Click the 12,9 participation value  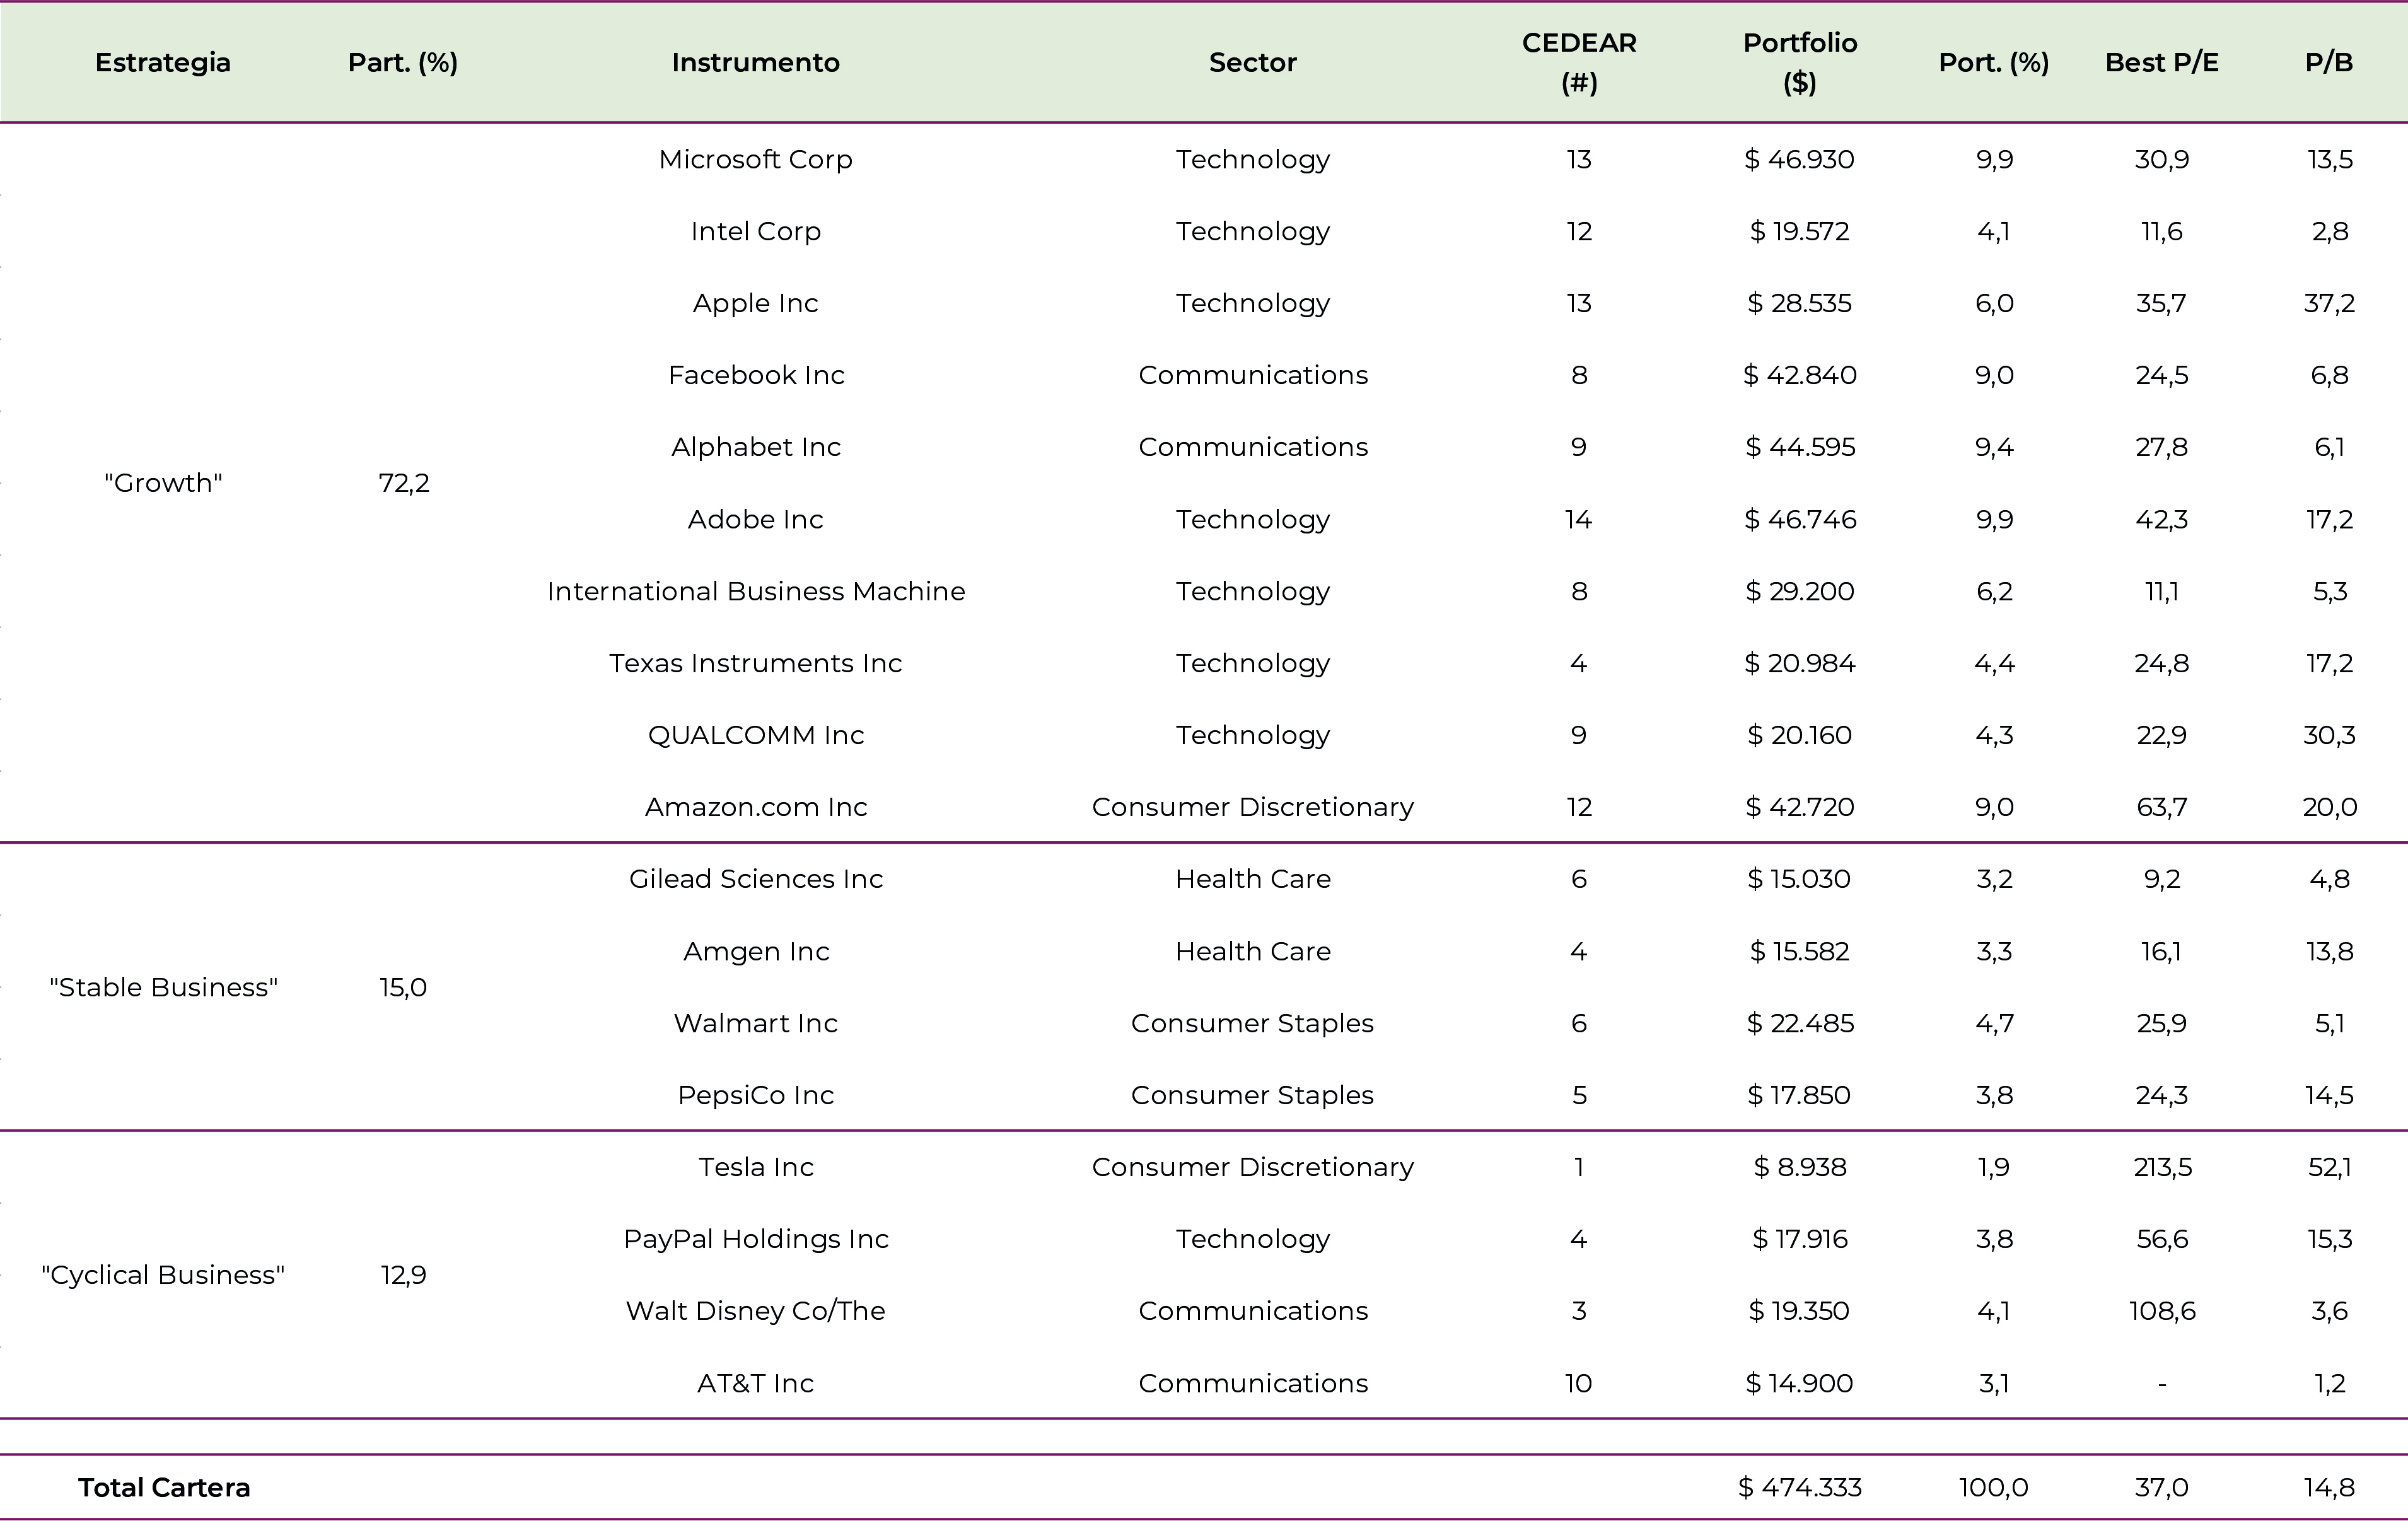403,1275
